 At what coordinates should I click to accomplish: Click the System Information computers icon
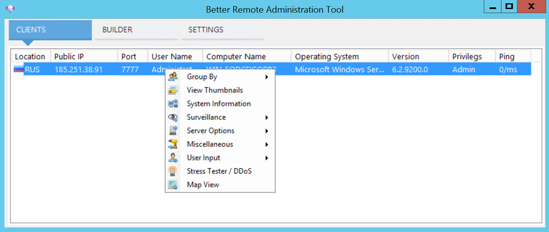coord(173,104)
